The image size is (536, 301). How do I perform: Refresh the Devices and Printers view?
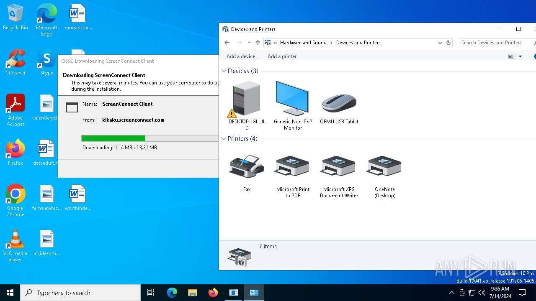[x=448, y=43]
